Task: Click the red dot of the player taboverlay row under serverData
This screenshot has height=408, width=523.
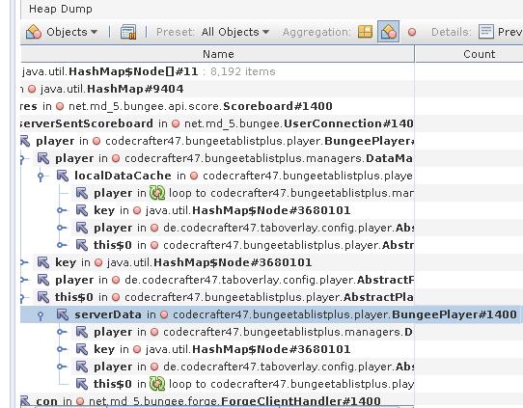Action: tap(154, 367)
